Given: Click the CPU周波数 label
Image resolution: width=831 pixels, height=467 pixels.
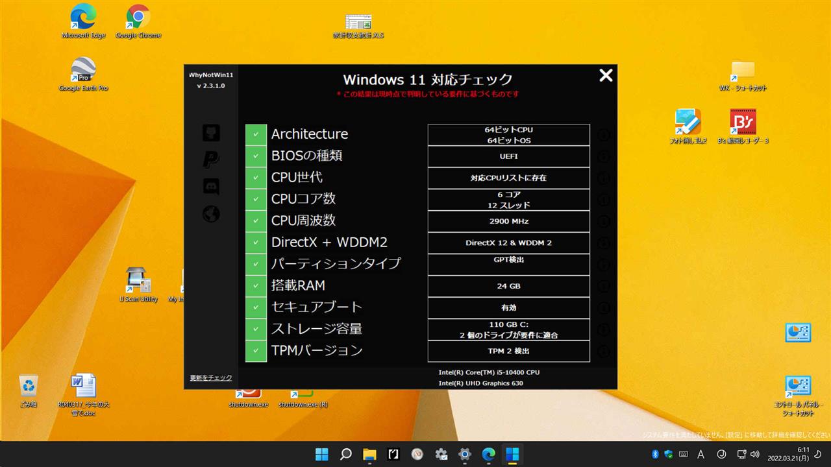Looking at the screenshot, I should pyautogui.click(x=303, y=221).
